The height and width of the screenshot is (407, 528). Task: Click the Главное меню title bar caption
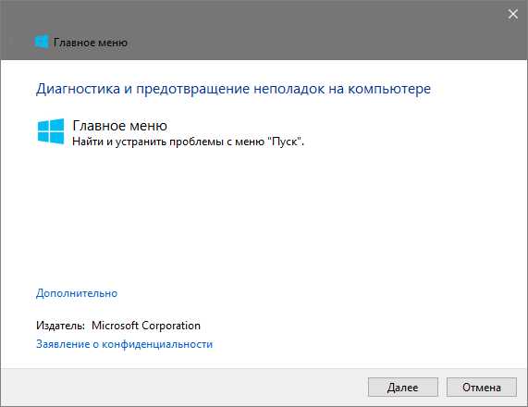pyautogui.click(x=91, y=43)
